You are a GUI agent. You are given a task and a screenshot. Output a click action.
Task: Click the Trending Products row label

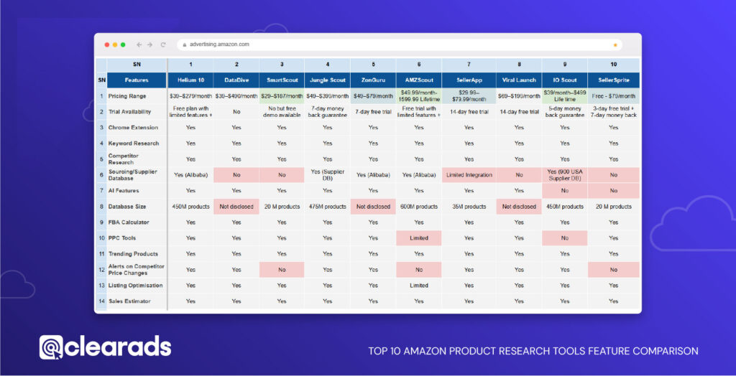tap(137, 253)
